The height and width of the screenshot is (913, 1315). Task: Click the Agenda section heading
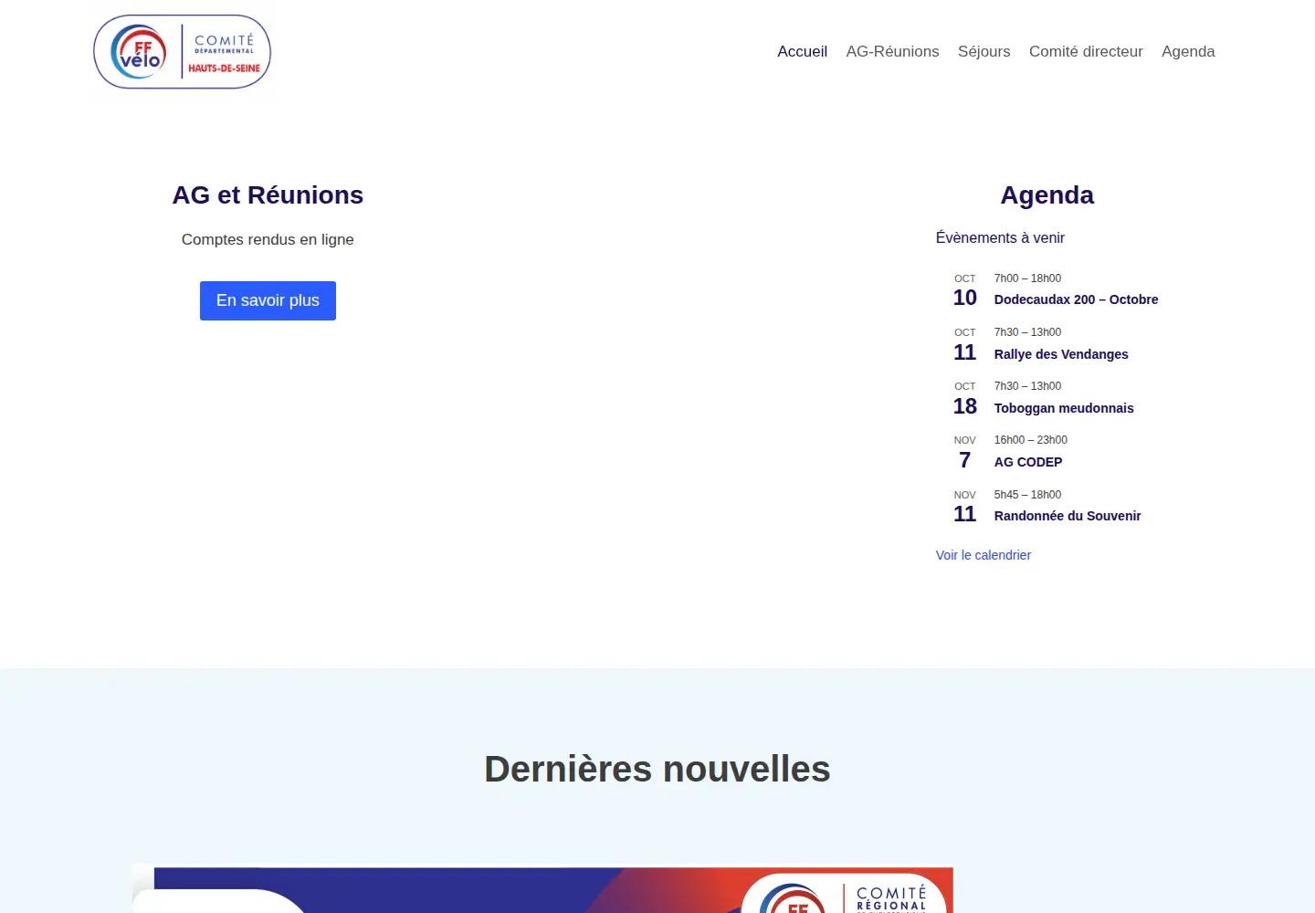(x=1047, y=195)
